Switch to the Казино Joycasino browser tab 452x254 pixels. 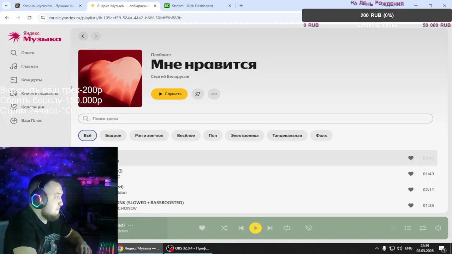coord(48,6)
